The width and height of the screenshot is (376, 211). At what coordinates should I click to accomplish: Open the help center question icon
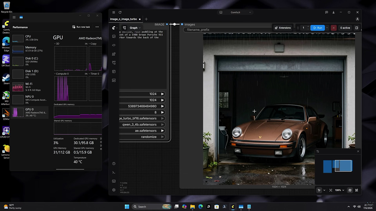point(114,163)
